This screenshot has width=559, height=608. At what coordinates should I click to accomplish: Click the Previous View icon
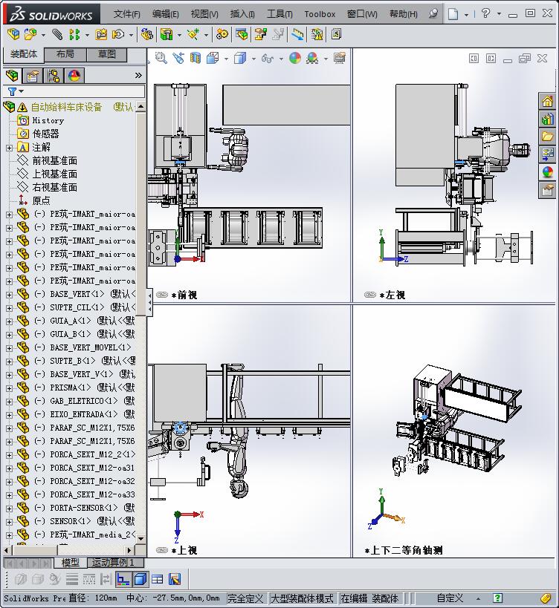pos(178,59)
